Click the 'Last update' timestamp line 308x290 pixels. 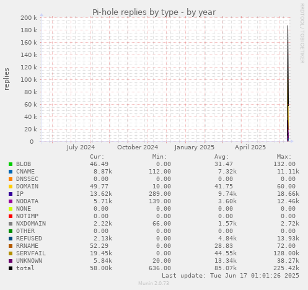click(231, 276)
